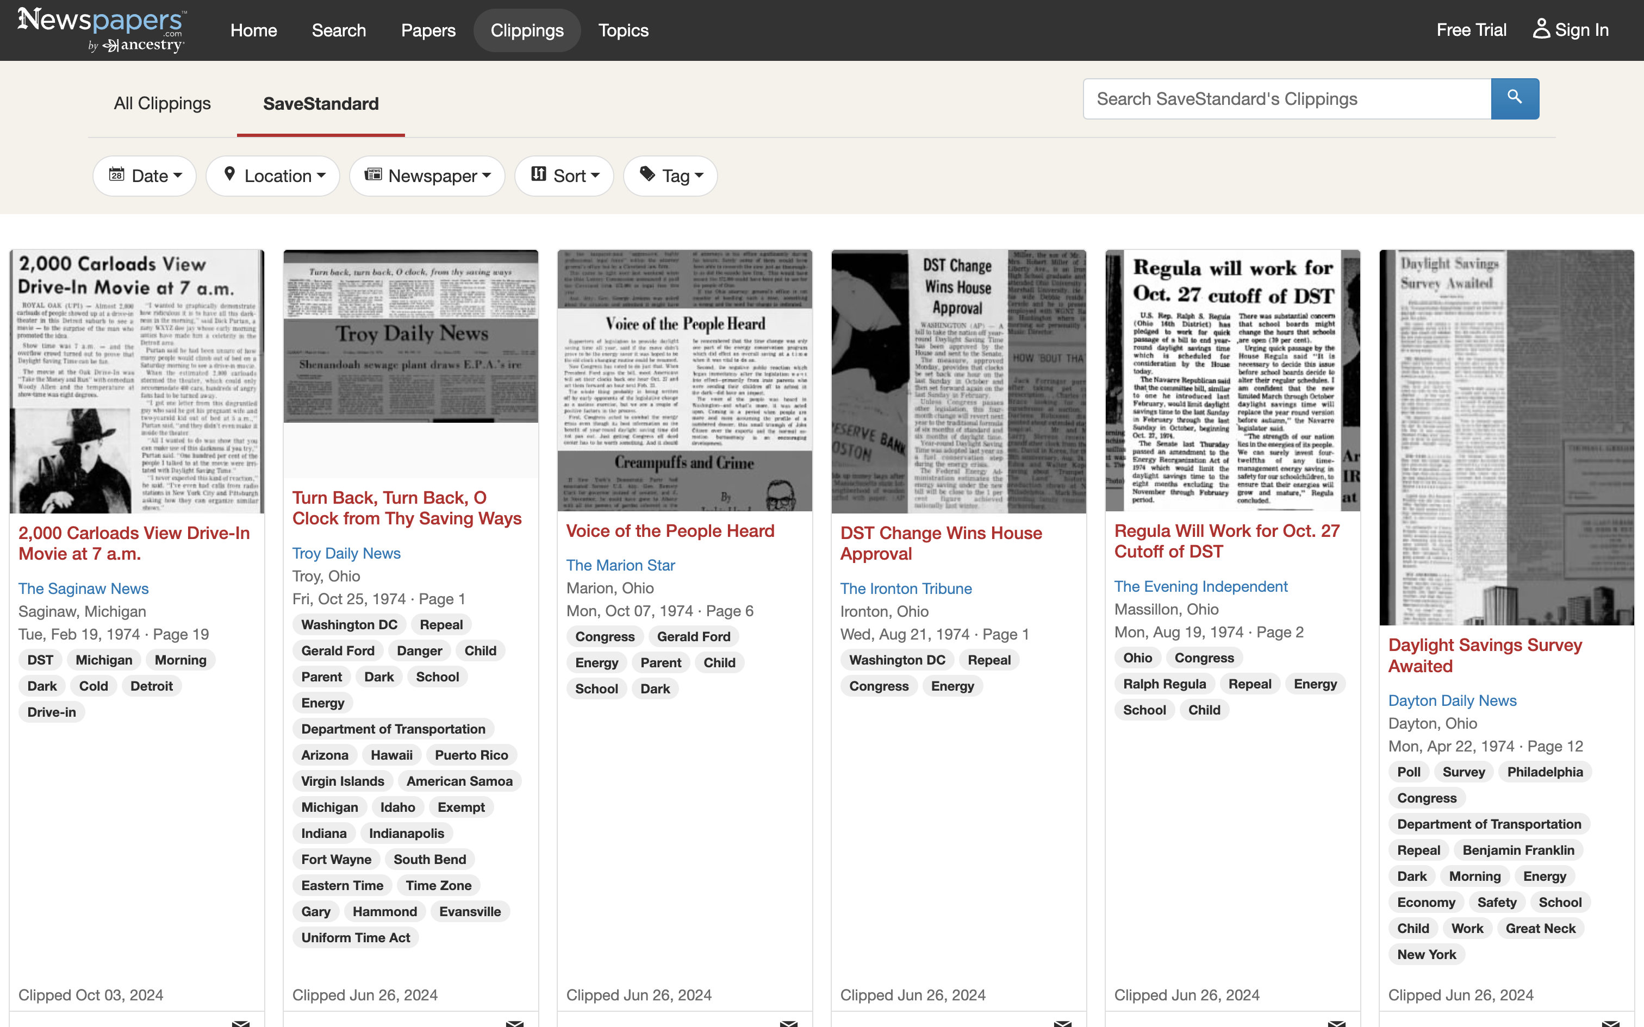Image resolution: width=1644 pixels, height=1027 pixels.
Task: Click The Ironton Tribune link
Action: [906, 589]
